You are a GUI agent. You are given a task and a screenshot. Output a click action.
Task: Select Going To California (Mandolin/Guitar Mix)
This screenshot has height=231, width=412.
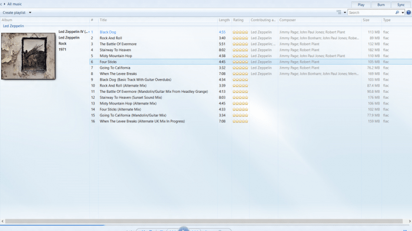[132, 115]
